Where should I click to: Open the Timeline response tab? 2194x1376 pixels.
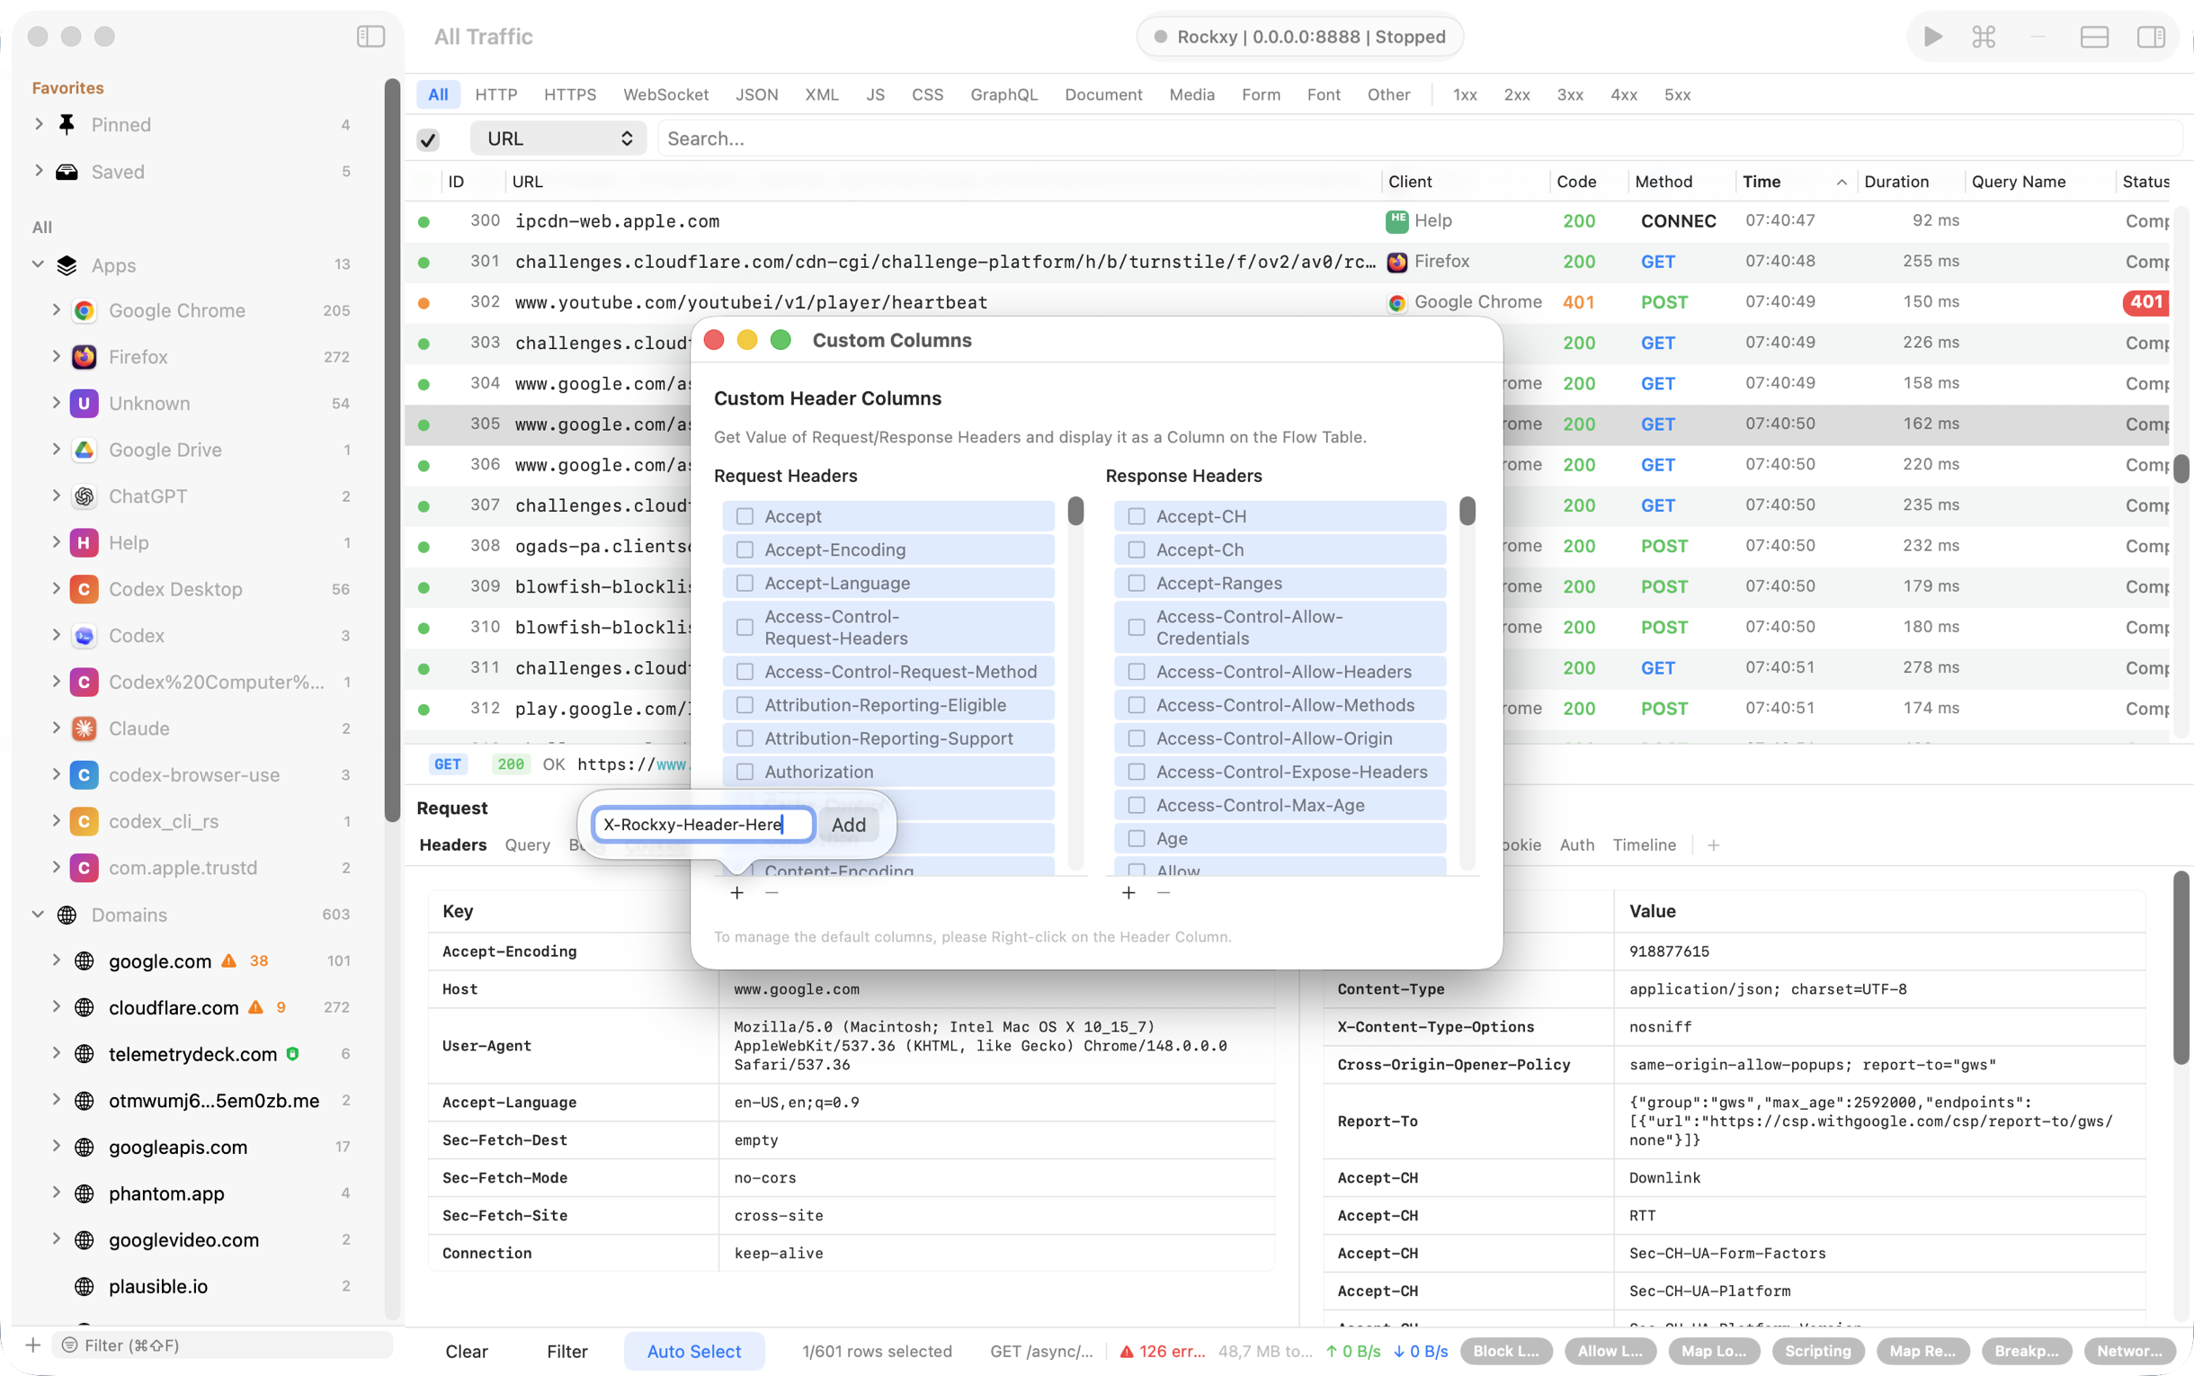(1645, 845)
